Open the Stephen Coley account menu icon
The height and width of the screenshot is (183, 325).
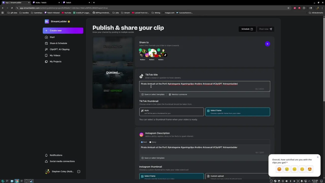[x=79, y=172]
